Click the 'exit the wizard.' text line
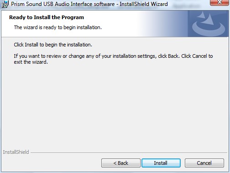The width and height of the screenshot is (230, 173). click(x=31, y=62)
